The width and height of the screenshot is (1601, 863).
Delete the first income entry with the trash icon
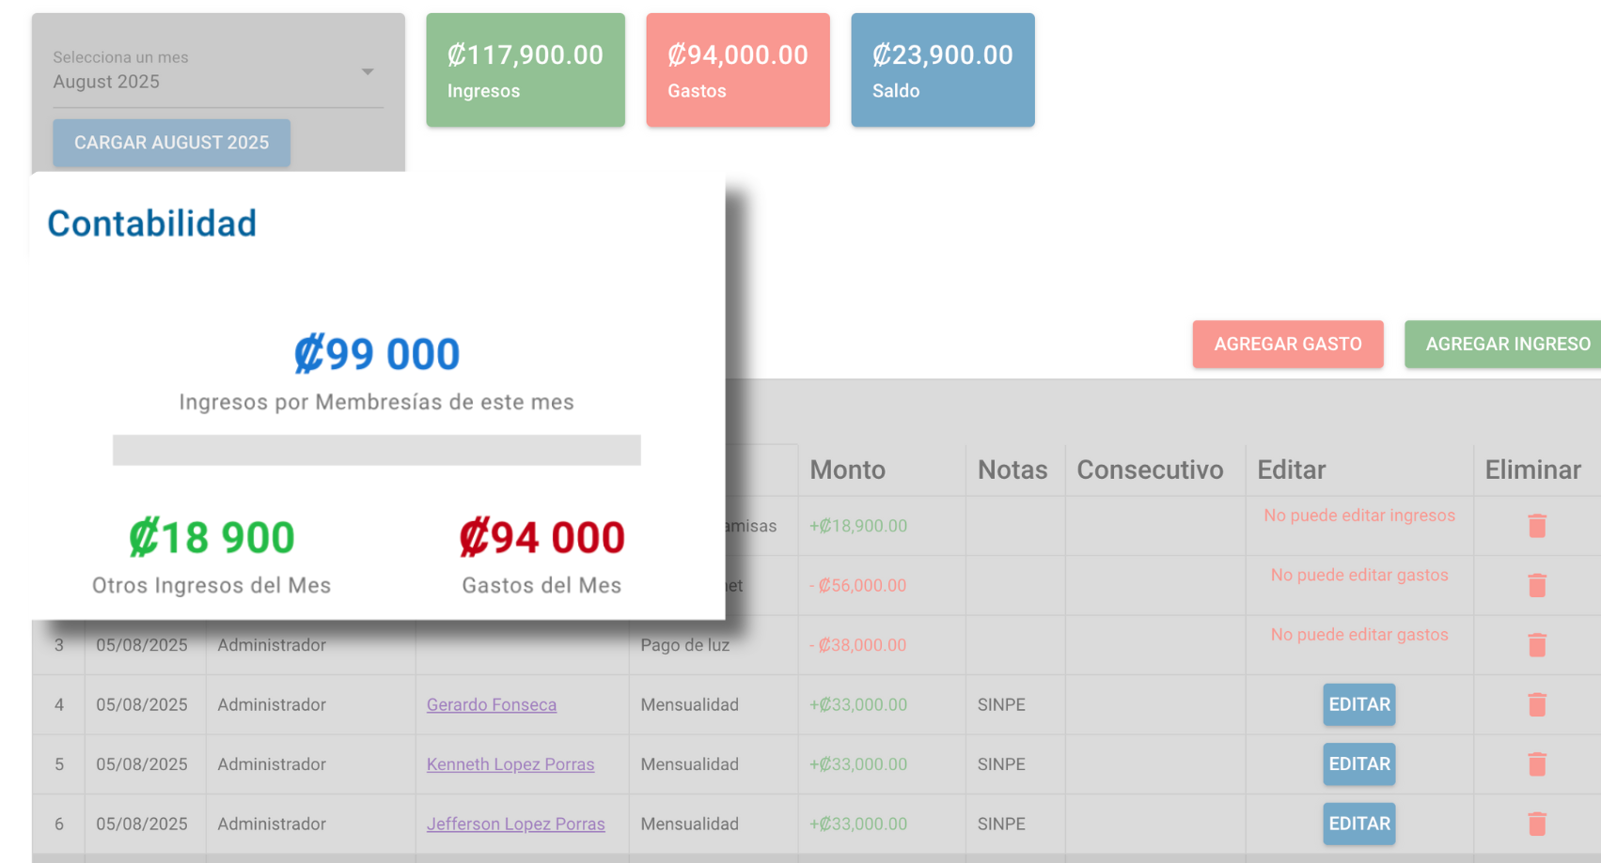click(1536, 526)
